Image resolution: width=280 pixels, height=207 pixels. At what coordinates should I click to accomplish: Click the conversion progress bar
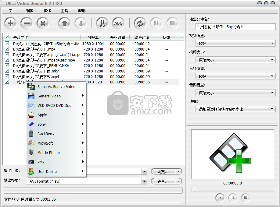93,191
